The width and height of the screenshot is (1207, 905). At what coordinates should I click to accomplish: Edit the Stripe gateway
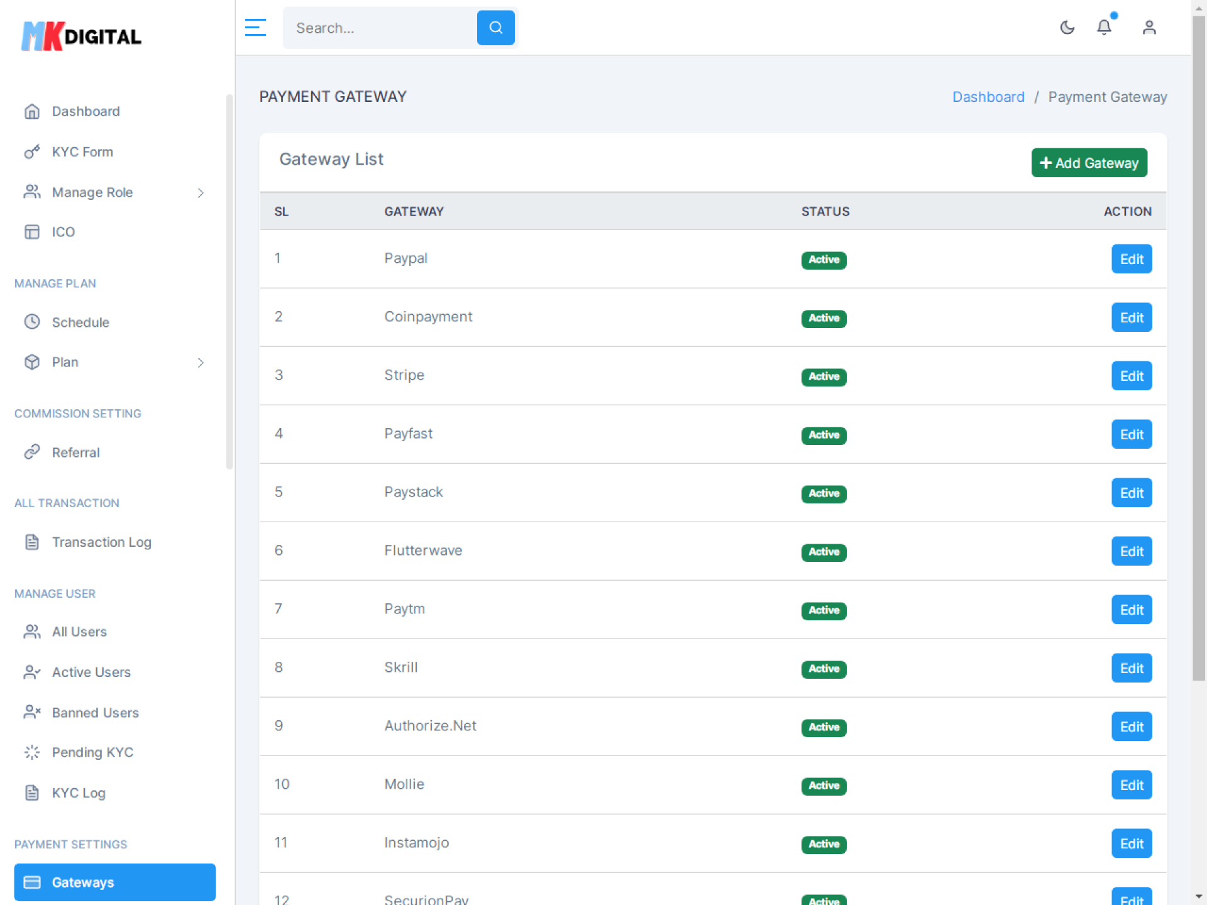pos(1131,376)
